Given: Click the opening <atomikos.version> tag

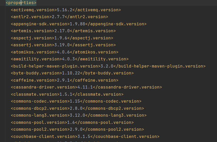Looking at the screenshot, I should point(34,52).
